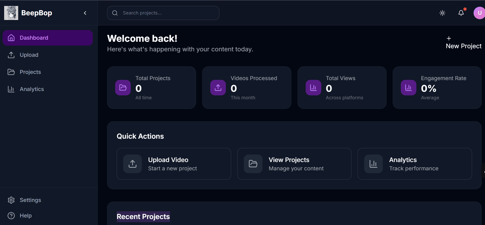Screen dimensions: 485x225
Task: Click the BeepBop logo avatar image
Action: coord(11,13)
